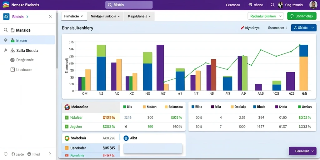
Task: Select the Sulla Slericla pin icon
Action: click(6, 50)
